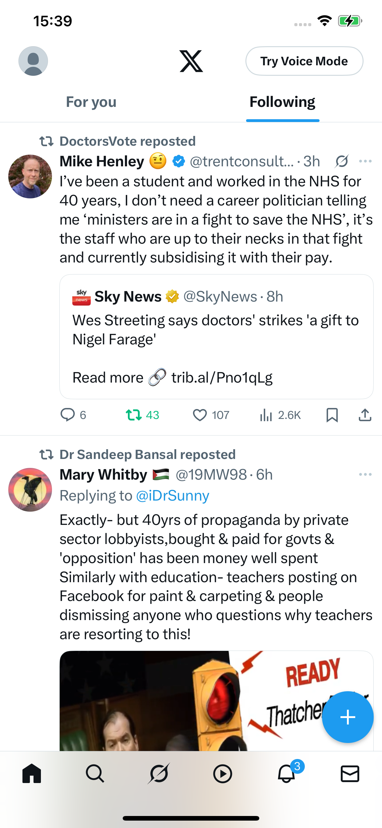Select the Following tab
This screenshot has height=828, width=382.
click(x=282, y=102)
